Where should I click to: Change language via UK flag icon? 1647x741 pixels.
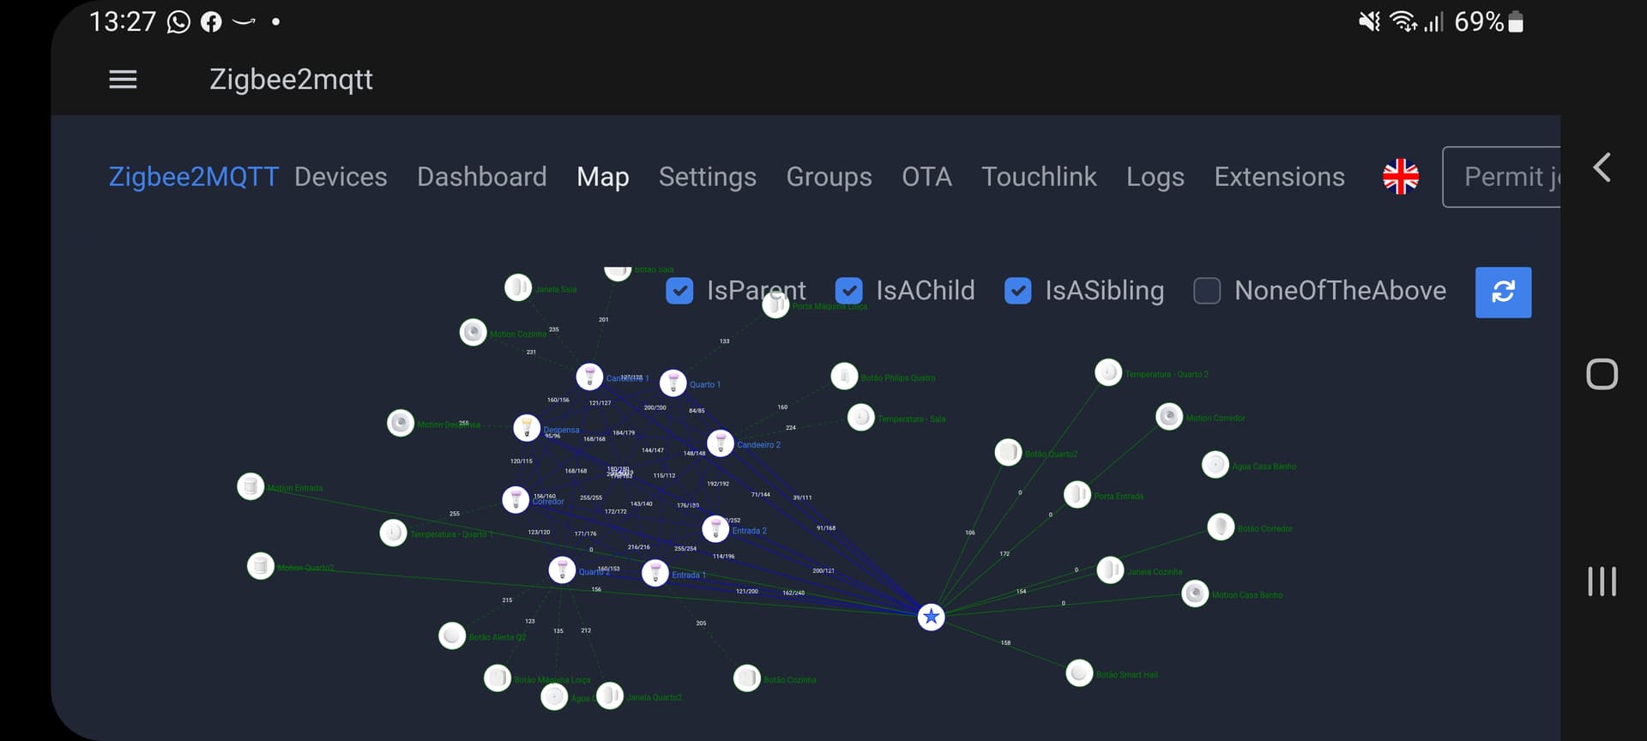coord(1401,177)
